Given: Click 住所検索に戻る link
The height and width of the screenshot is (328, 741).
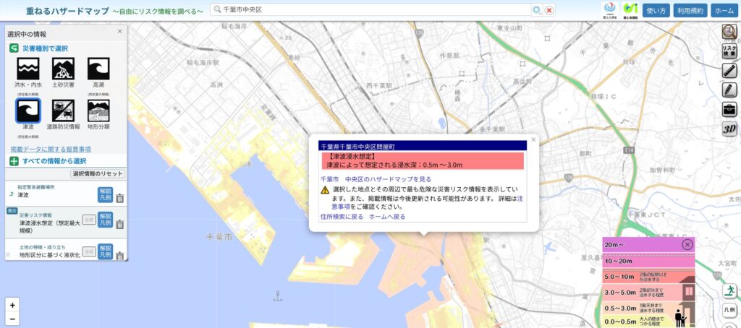Looking at the screenshot, I should coord(342,217).
